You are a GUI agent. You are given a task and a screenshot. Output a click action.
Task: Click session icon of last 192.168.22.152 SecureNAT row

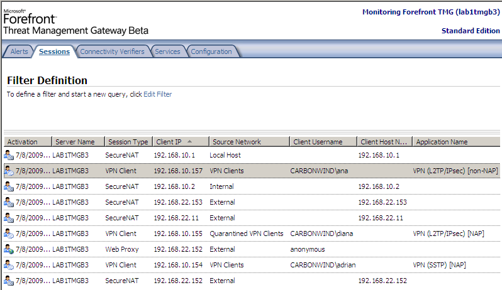point(9,281)
